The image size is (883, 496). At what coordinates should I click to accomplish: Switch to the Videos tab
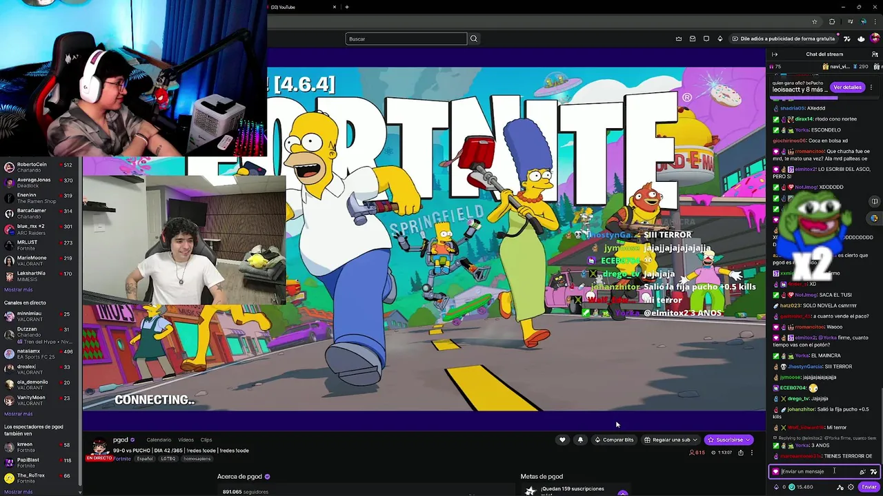[x=186, y=440]
